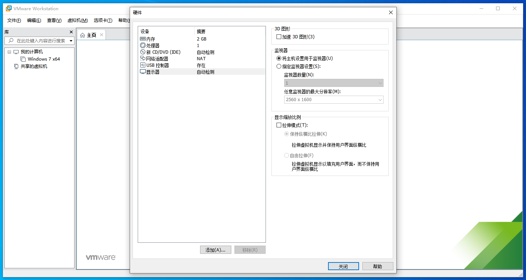Select the Windows 7 x64 VM icon

tap(23, 59)
